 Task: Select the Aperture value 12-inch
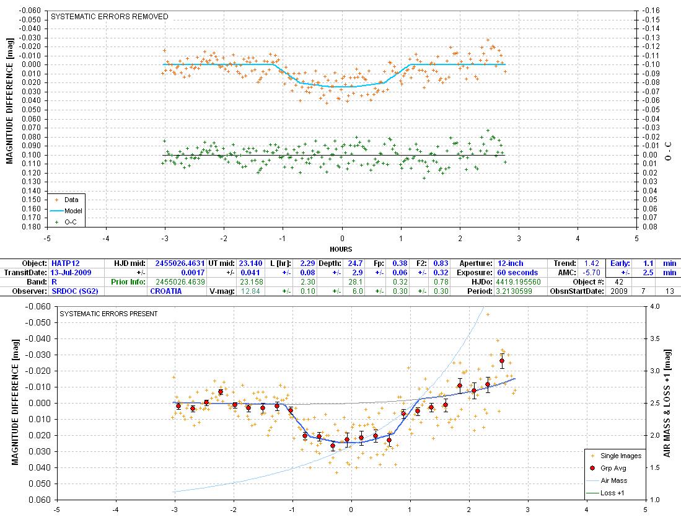pos(511,263)
